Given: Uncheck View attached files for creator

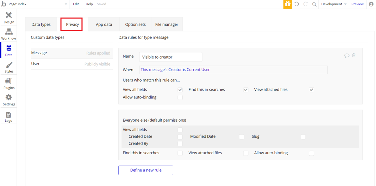Looking at the screenshot, I should pos(311,90).
